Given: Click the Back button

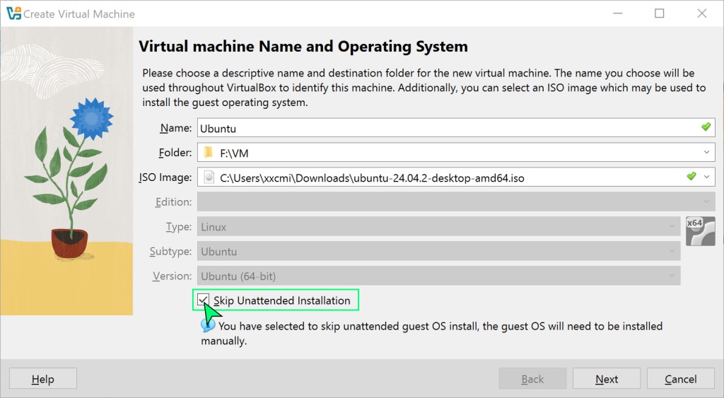Looking at the screenshot, I should 532,379.
